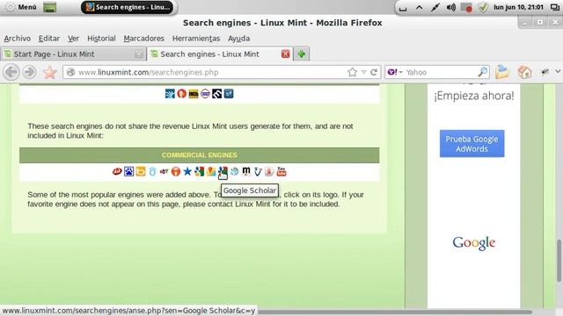Open the Ver menu
The image size is (563, 316).
[73, 39]
